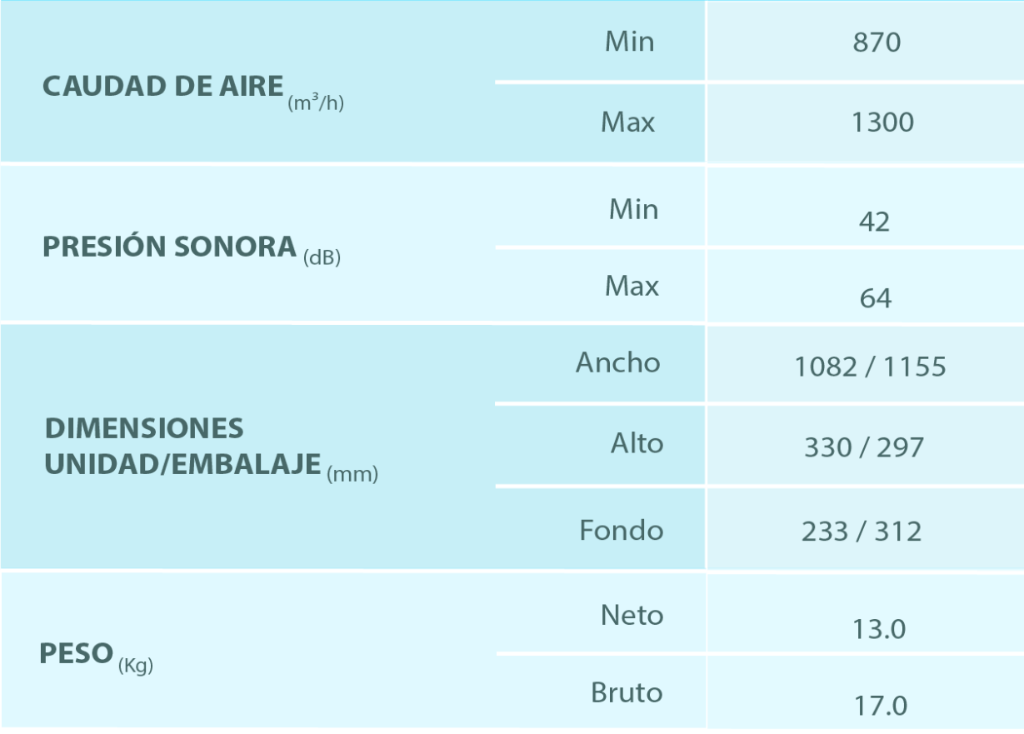Click the Neto row label
Viewport: 1024px width, 734px height.
coord(632,616)
